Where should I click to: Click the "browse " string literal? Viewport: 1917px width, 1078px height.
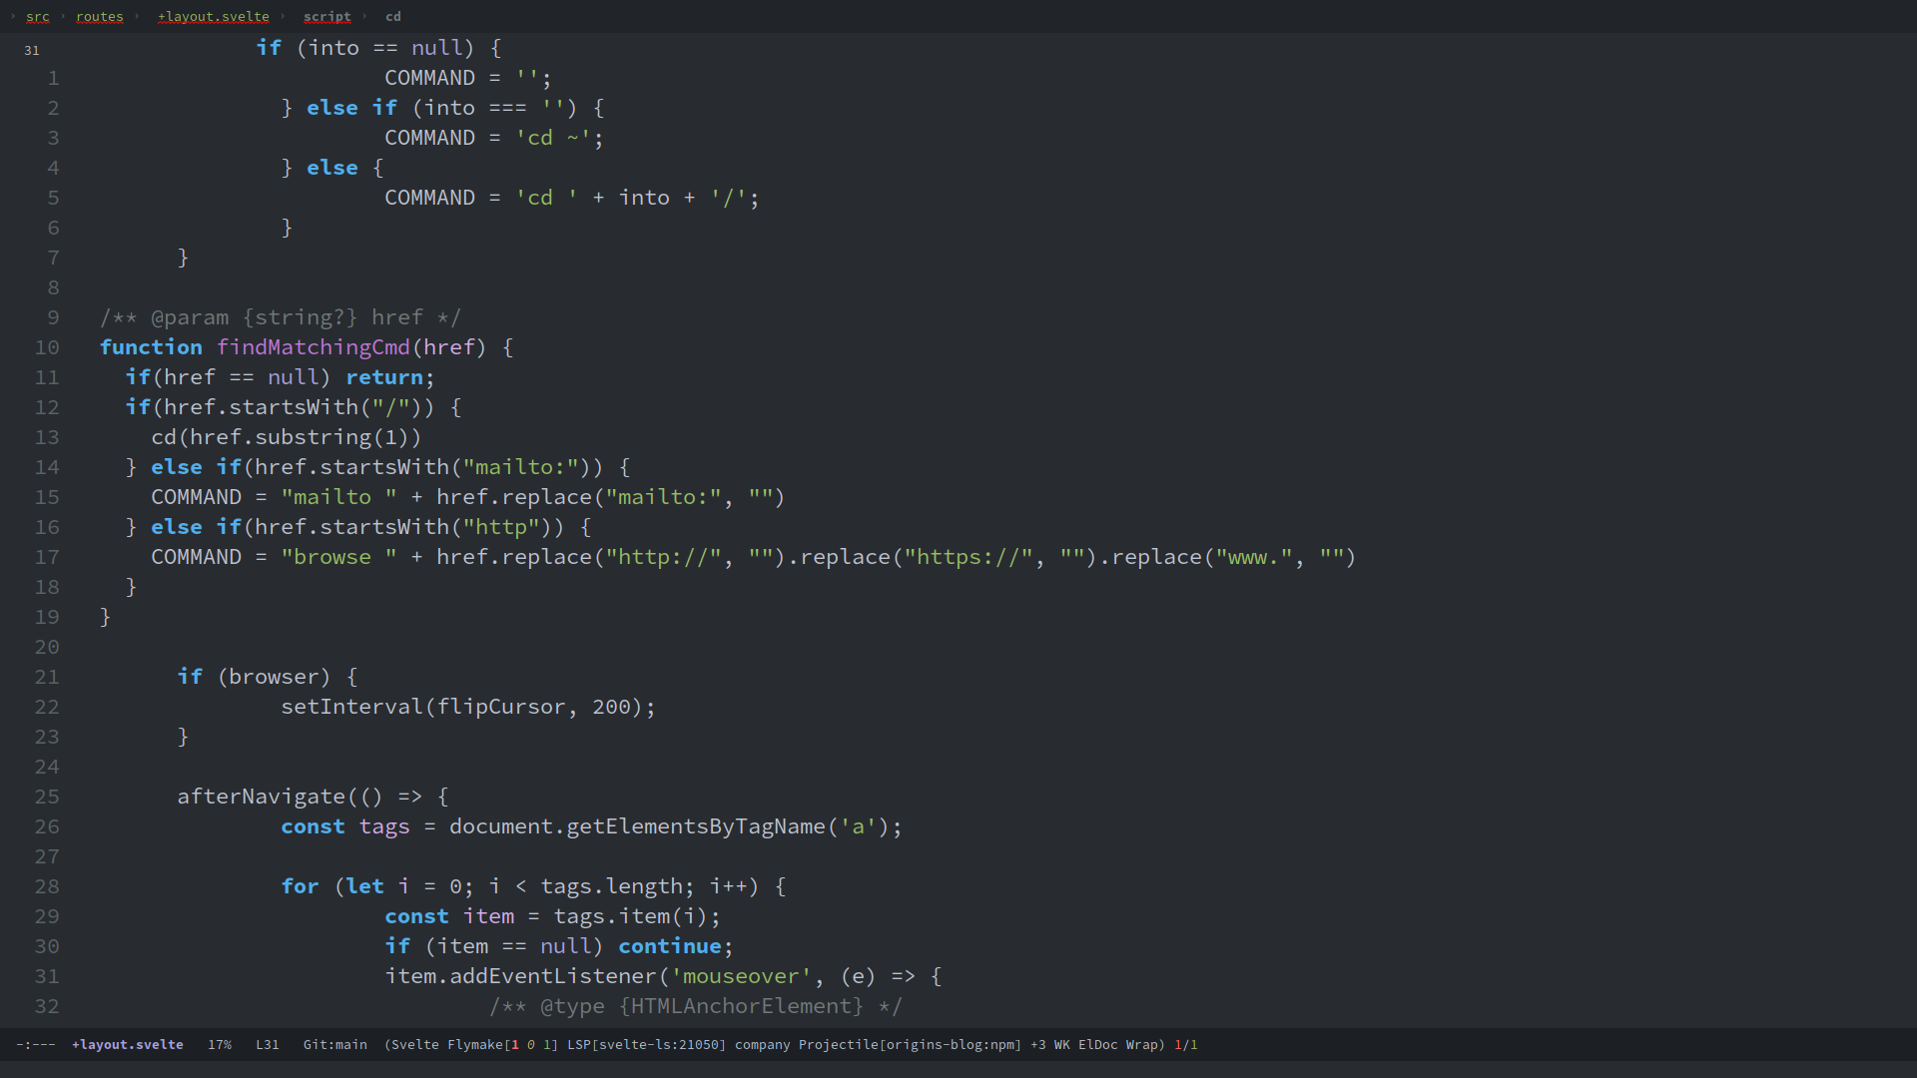(x=339, y=557)
